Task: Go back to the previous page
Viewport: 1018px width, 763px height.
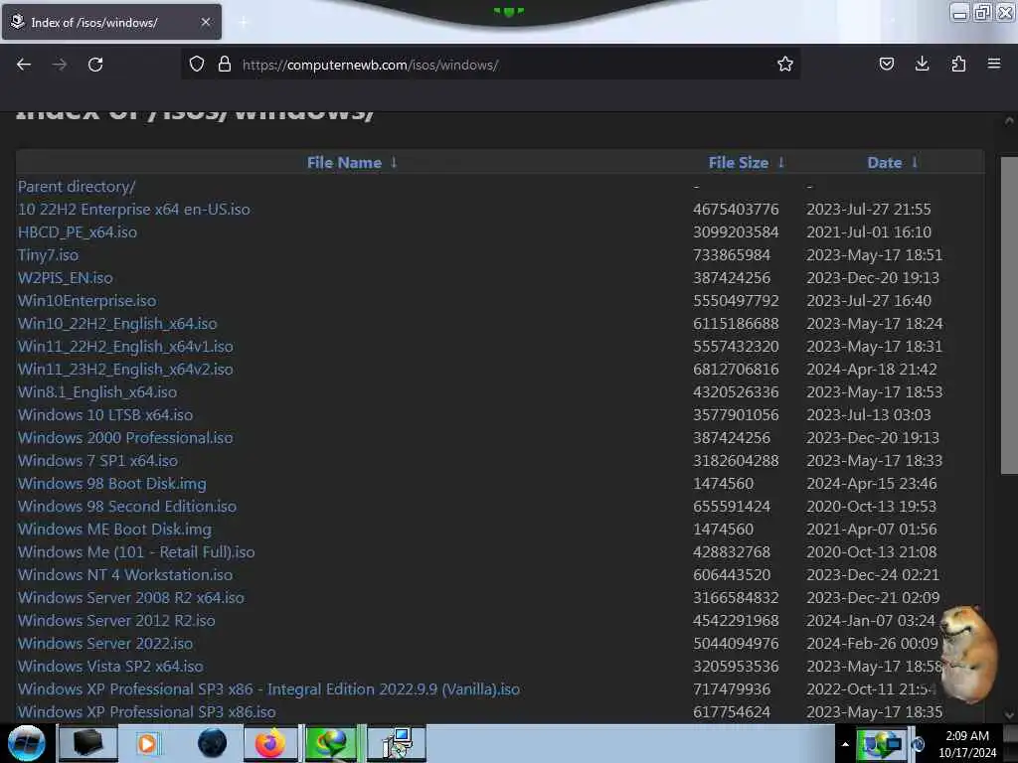Action: 24,65
